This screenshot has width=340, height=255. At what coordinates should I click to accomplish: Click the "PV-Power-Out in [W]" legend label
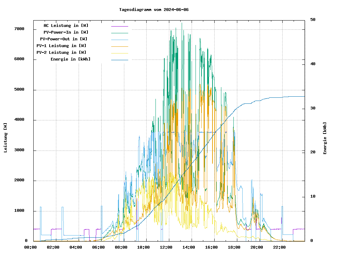pos(63,39)
